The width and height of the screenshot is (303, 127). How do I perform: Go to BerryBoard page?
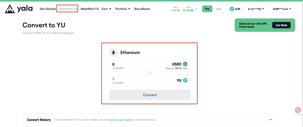tap(142, 9)
